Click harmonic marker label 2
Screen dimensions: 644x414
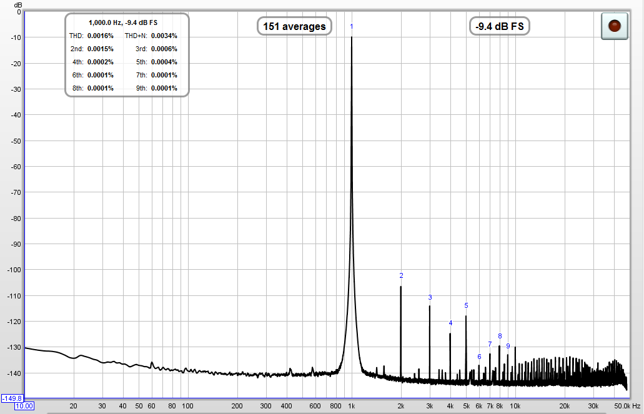click(401, 275)
